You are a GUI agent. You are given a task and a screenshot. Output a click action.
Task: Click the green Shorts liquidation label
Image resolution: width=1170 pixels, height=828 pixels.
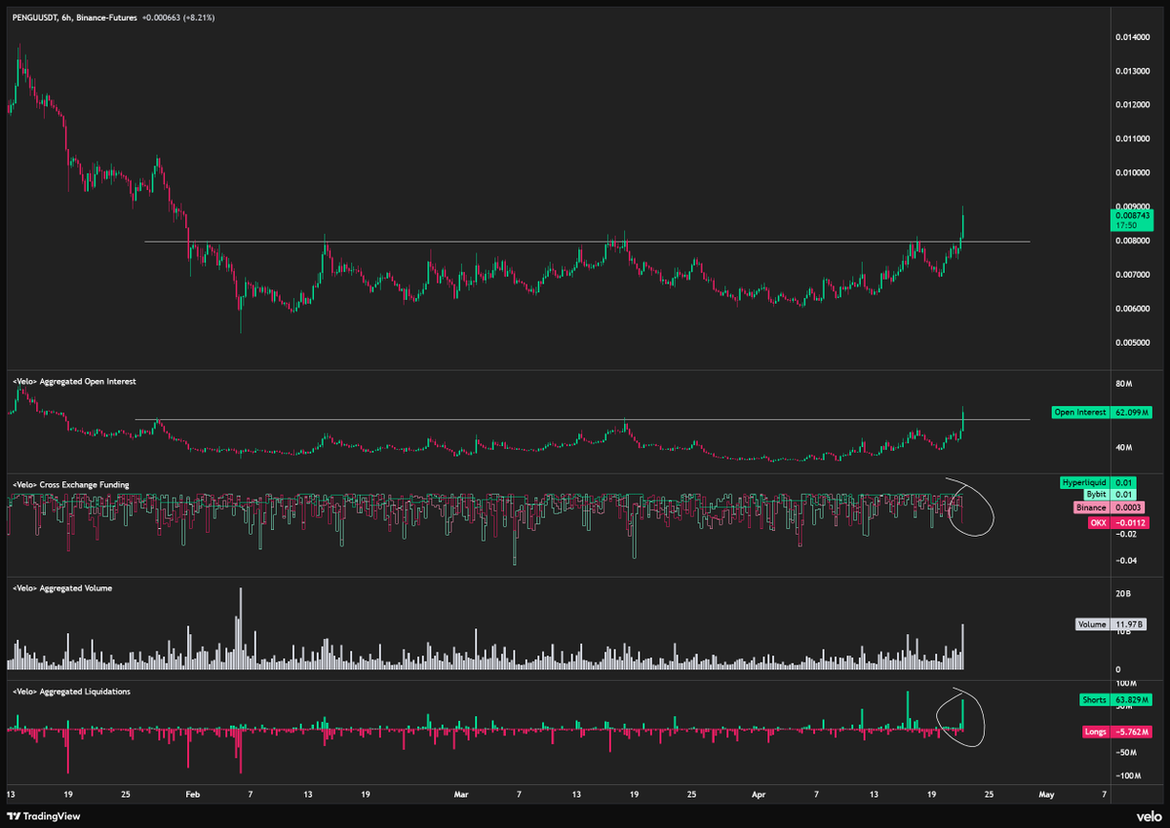[x=1094, y=699]
